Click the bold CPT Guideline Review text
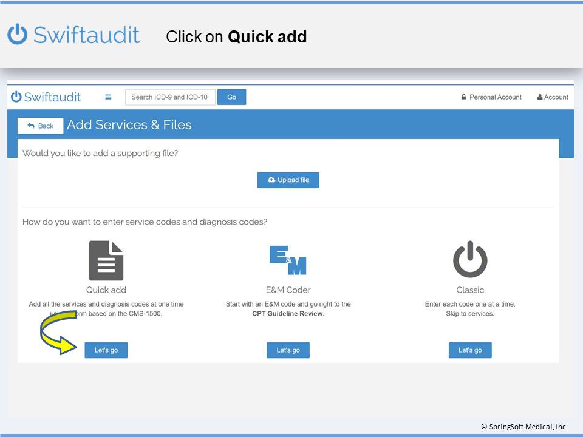 point(288,314)
